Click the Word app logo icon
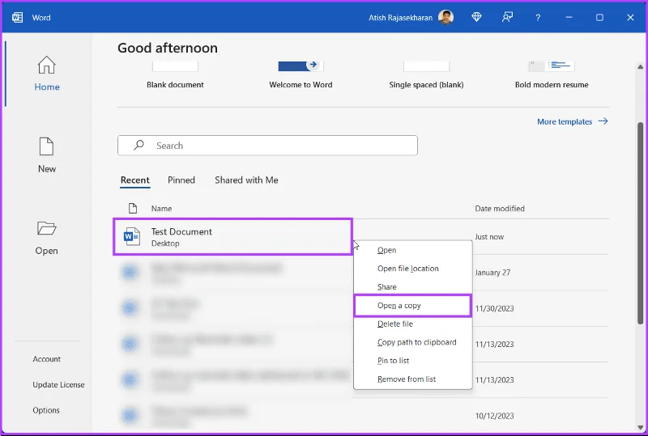 click(17, 17)
